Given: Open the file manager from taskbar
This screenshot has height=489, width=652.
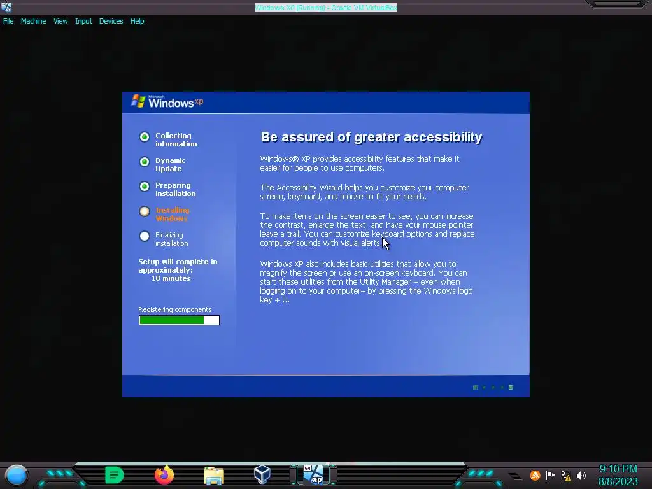Looking at the screenshot, I should click(x=214, y=476).
